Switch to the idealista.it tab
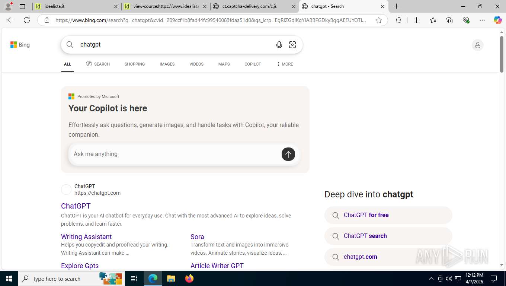Screen dimensions: 506x286 click(77, 6)
